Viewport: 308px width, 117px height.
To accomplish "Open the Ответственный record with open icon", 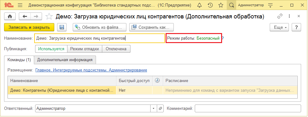I will 160,108.
